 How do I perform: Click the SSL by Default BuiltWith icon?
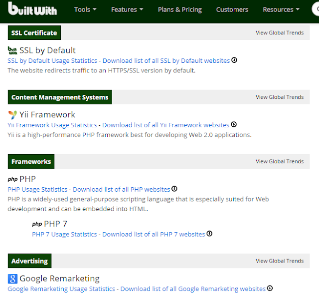[x=12, y=50]
